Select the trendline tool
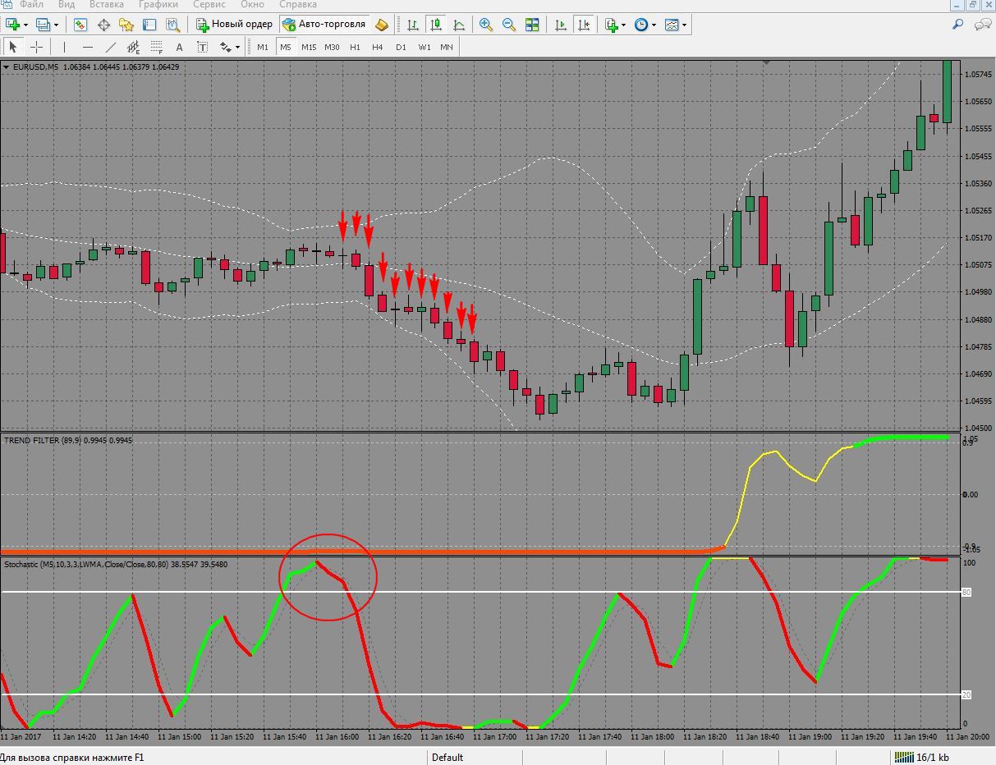996x765 pixels. (x=111, y=47)
